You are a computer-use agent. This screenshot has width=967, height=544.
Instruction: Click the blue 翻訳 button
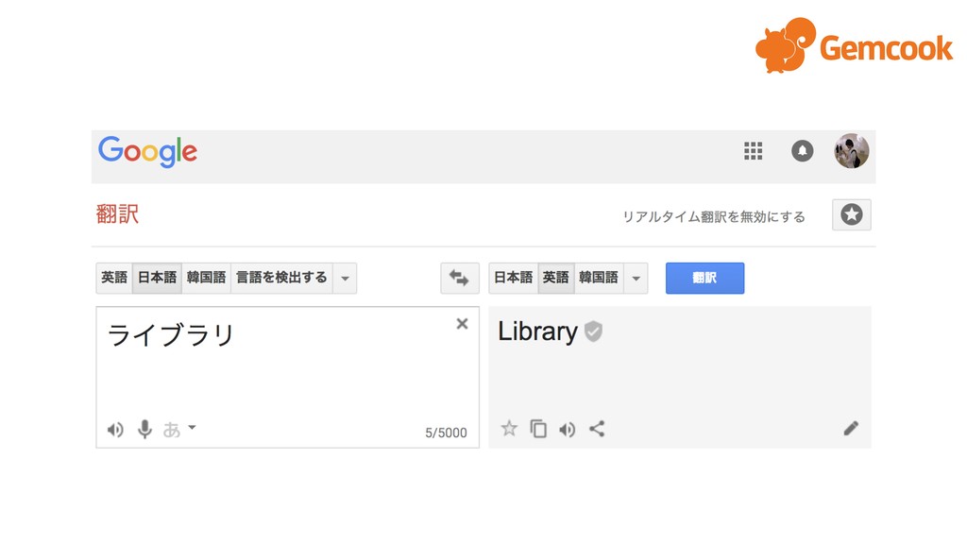pyautogui.click(x=704, y=279)
